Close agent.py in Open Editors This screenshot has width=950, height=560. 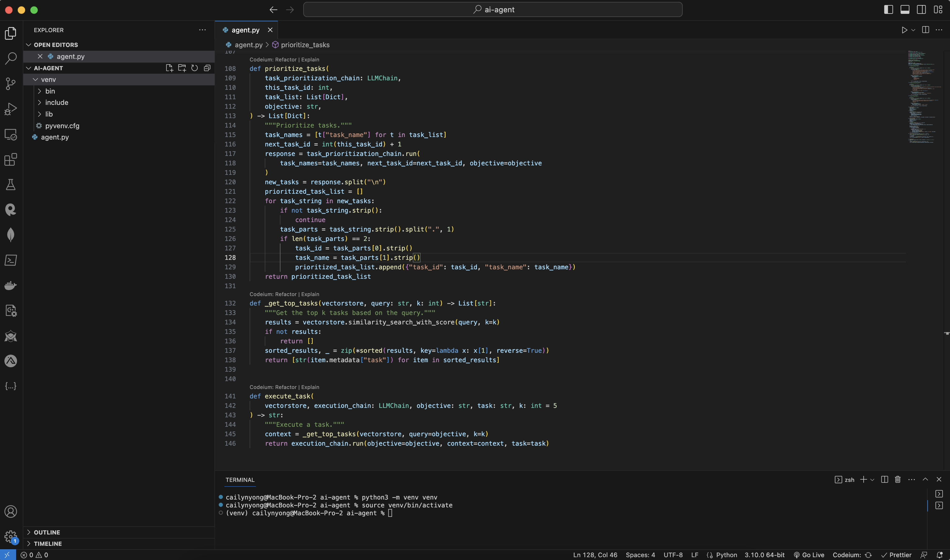(x=40, y=56)
